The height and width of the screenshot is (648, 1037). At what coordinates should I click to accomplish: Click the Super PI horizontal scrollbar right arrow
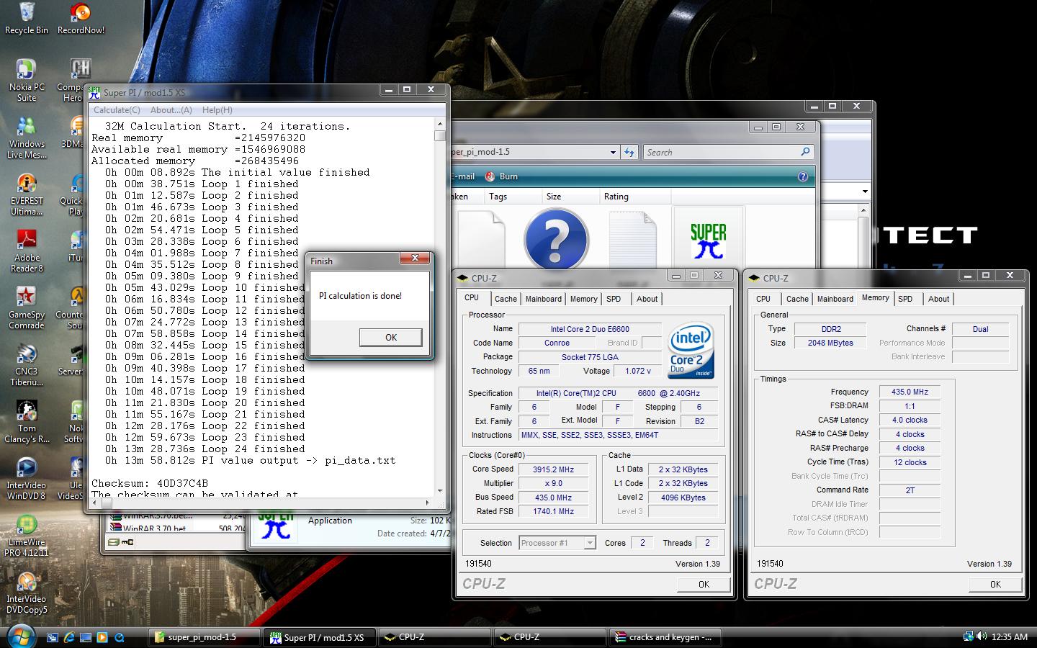pyautogui.click(x=428, y=503)
